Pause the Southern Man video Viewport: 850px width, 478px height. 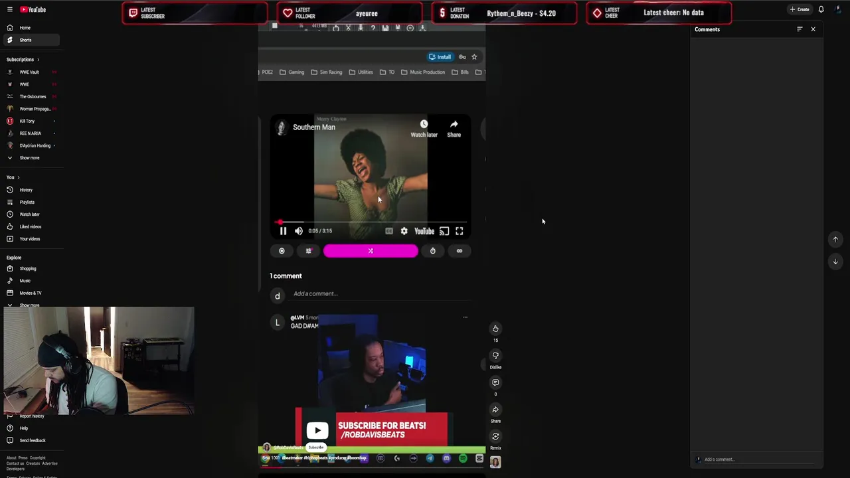(x=283, y=231)
